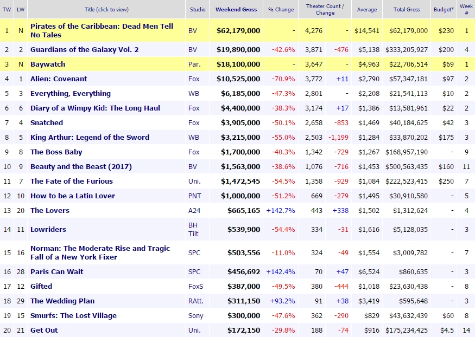
Task: Open How to be a Latin Lover link
Action: (x=73, y=196)
